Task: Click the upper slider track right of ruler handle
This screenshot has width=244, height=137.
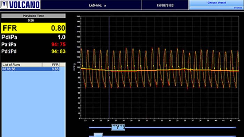Action: pyautogui.click(x=181, y=127)
